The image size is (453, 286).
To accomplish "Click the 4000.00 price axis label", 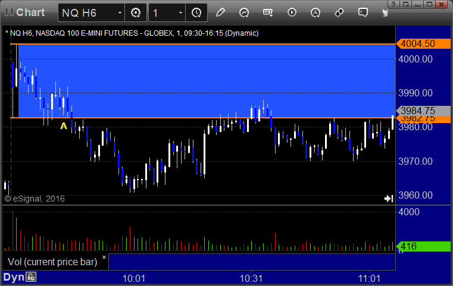I will click(x=415, y=59).
